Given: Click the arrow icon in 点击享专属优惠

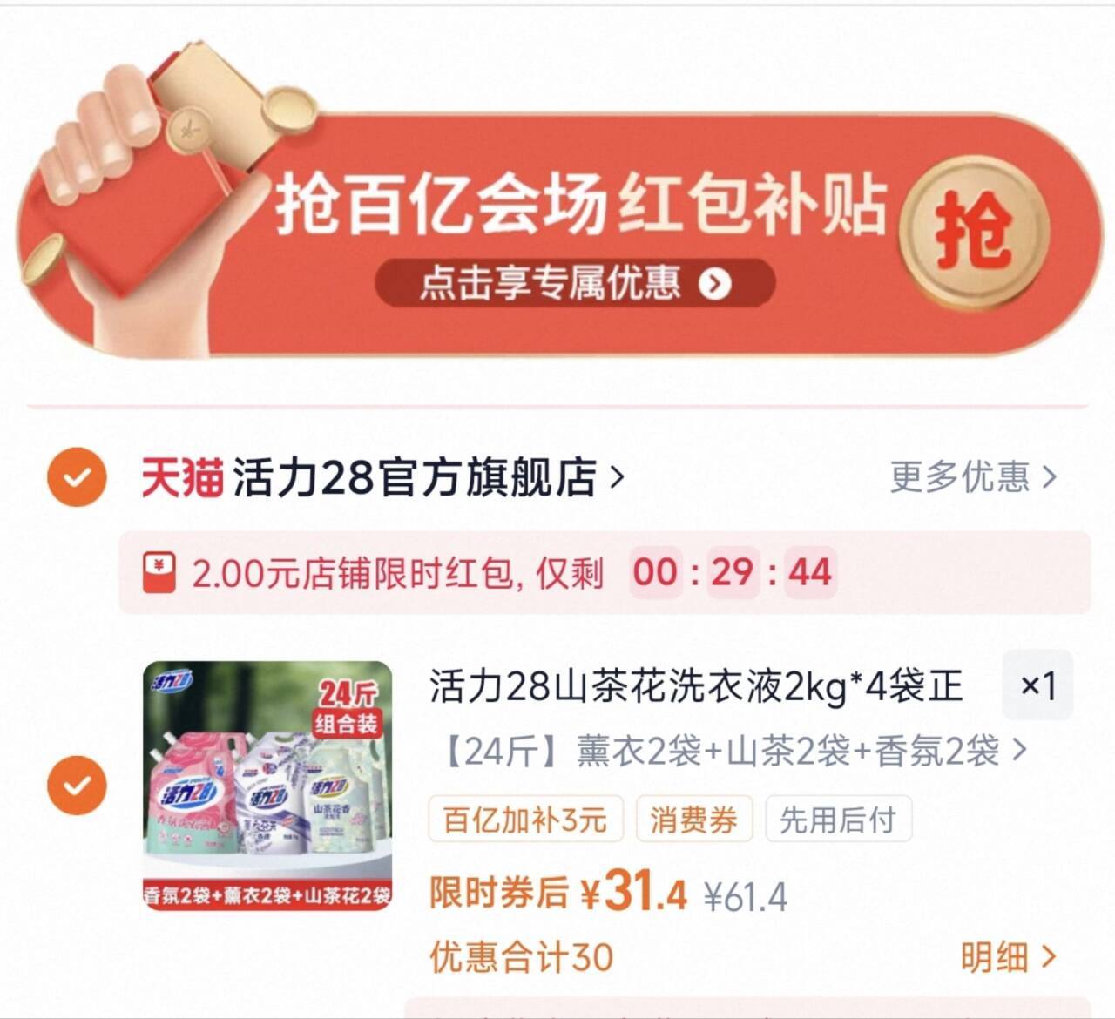Looking at the screenshot, I should pyautogui.click(x=715, y=283).
